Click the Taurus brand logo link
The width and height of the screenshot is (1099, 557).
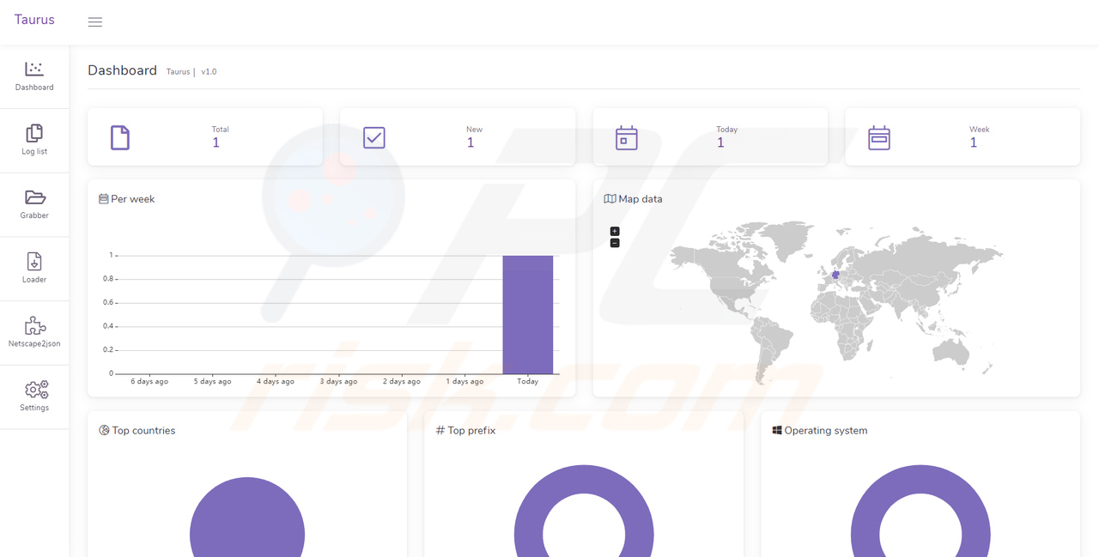point(34,20)
